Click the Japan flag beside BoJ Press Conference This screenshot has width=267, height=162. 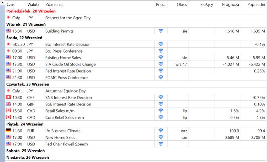(x=8, y=51)
